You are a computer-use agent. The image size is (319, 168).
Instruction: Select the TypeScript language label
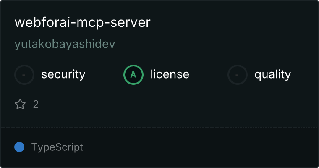57,147
